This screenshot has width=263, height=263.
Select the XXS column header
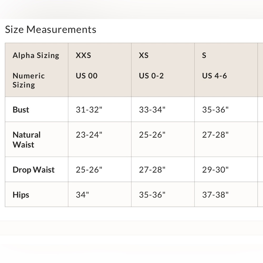pyautogui.click(x=83, y=55)
